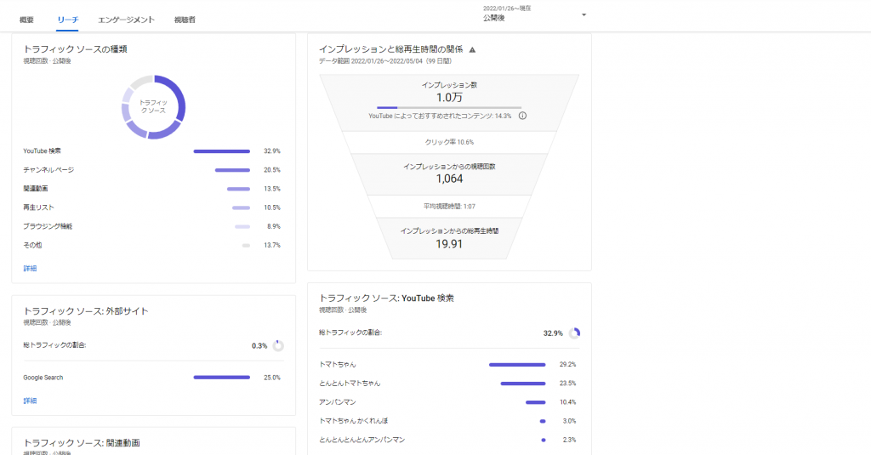Image resolution: width=871 pixels, height=455 pixels.
Task: Click the Google Search traffic source row
Action: (x=152, y=378)
